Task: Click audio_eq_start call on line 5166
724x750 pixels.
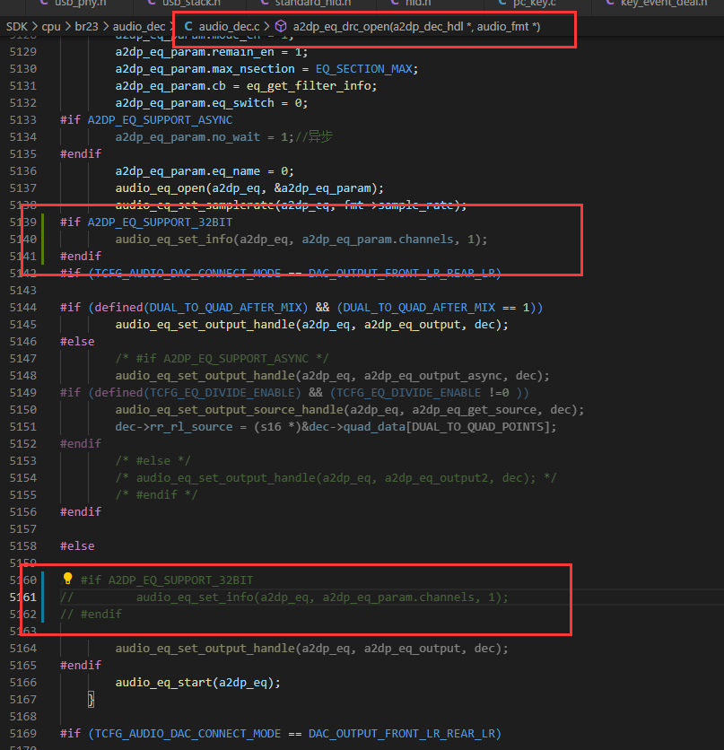Action: [x=163, y=682]
